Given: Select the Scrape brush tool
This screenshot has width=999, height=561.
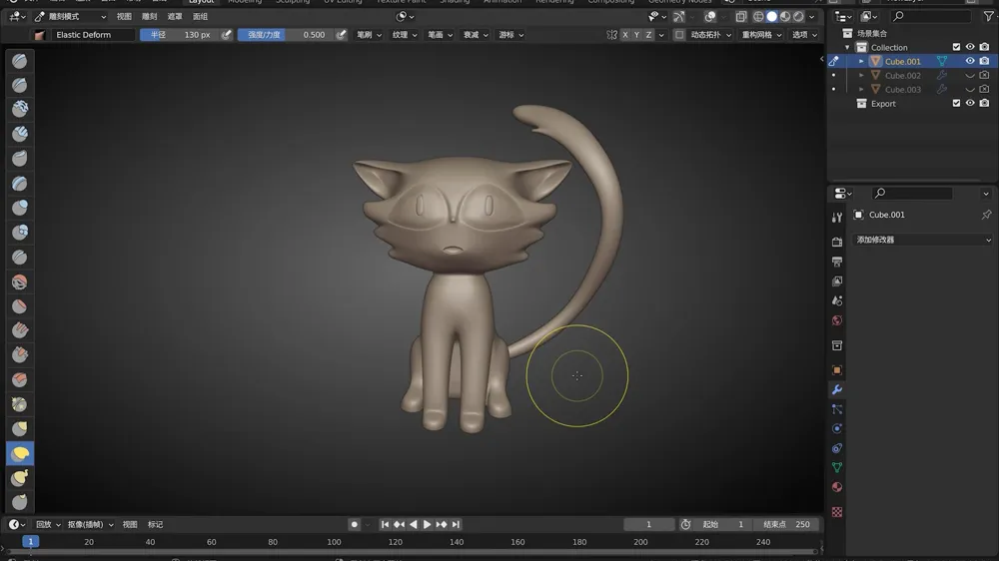Looking at the screenshot, I should tap(20, 354).
